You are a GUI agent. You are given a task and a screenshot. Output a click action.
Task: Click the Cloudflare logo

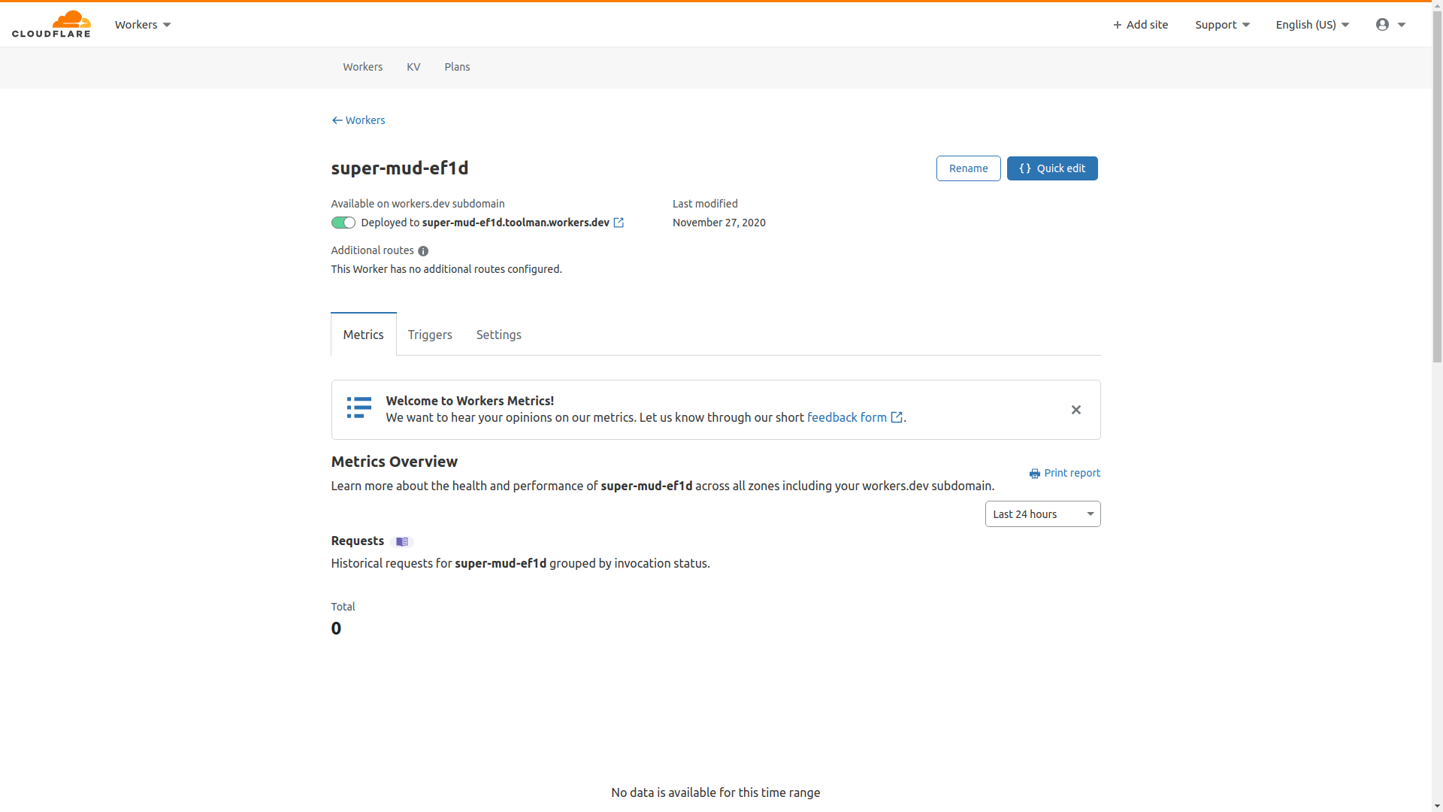[x=51, y=24]
